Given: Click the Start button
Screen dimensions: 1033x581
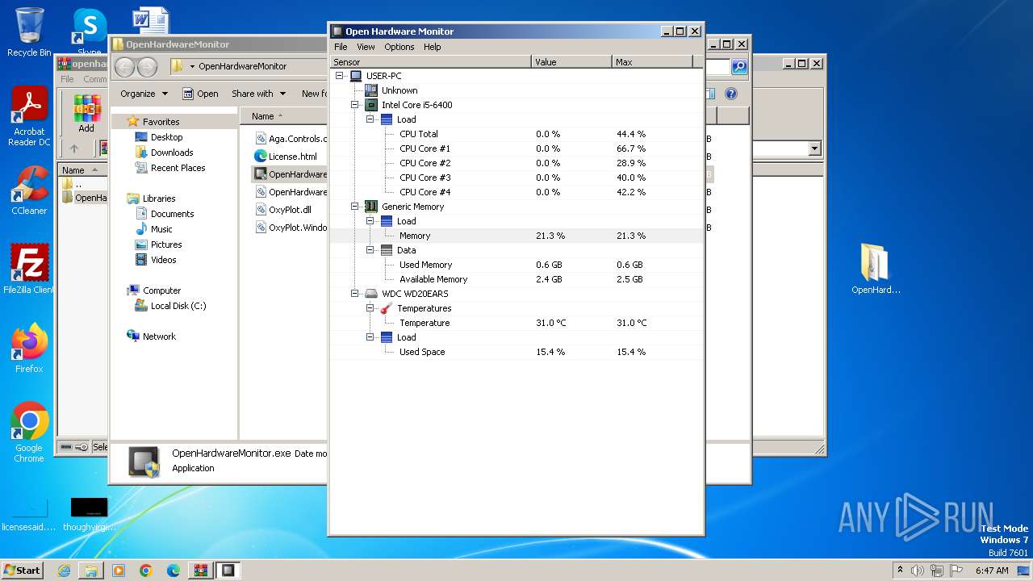Looking at the screenshot, I should [x=22, y=570].
